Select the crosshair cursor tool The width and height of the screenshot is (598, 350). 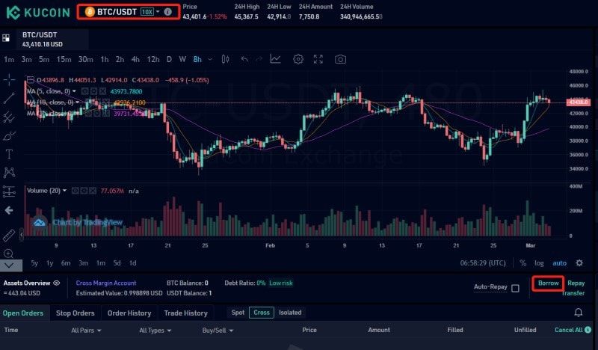point(9,79)
